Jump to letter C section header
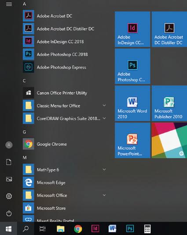Image resolution: width=187 pixels, height=235 pixels. click(x=24, y=81)
